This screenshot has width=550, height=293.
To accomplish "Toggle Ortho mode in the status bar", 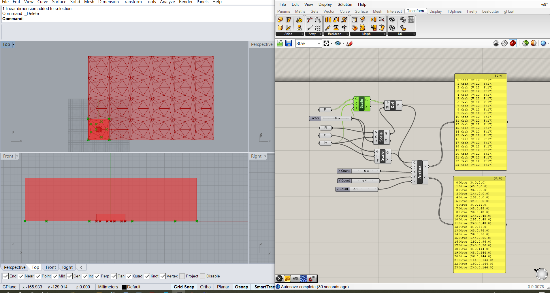I will pos(205,287).
